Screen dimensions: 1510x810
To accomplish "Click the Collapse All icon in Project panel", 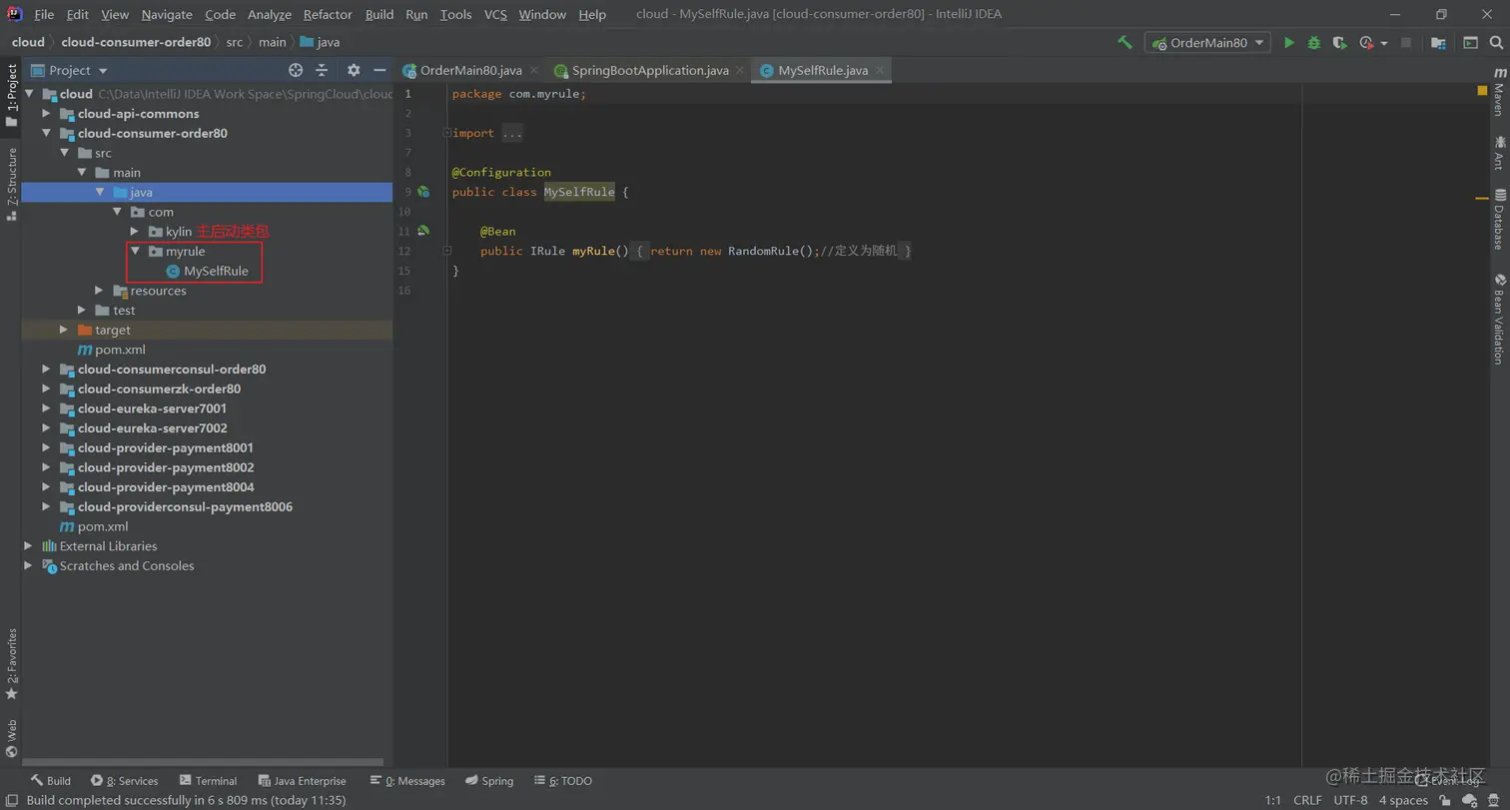I will [x=322, y=70].
